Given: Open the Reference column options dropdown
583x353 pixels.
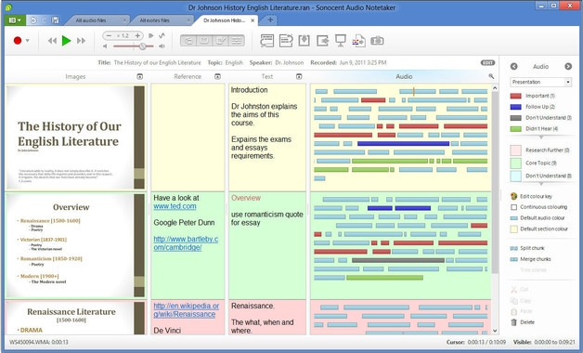Looking at the screenshot, I should pos(217,76).
